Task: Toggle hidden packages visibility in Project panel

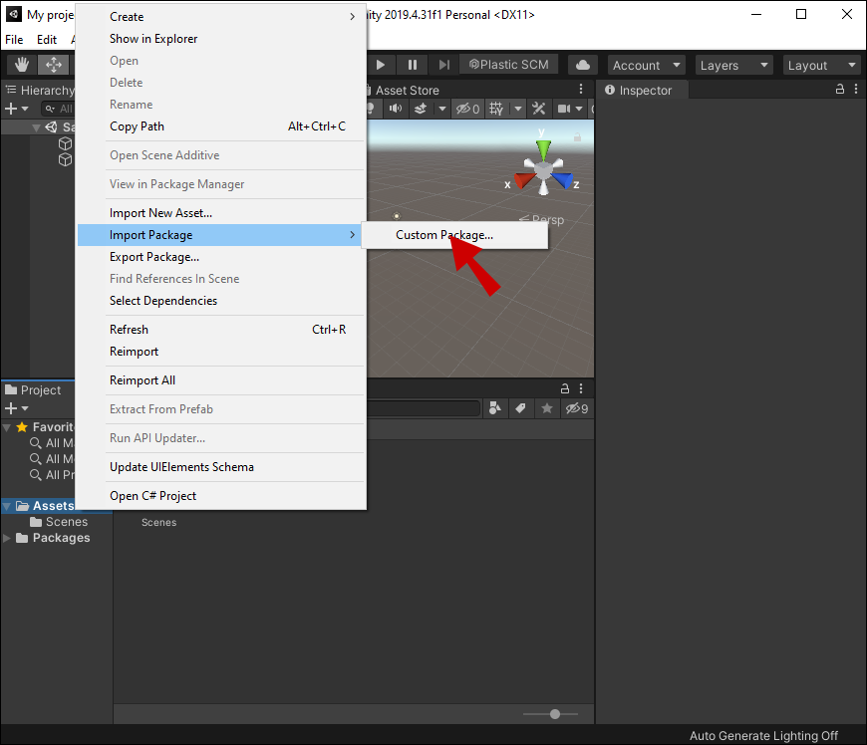Action: pyautogui.click(x=577, y=408)
